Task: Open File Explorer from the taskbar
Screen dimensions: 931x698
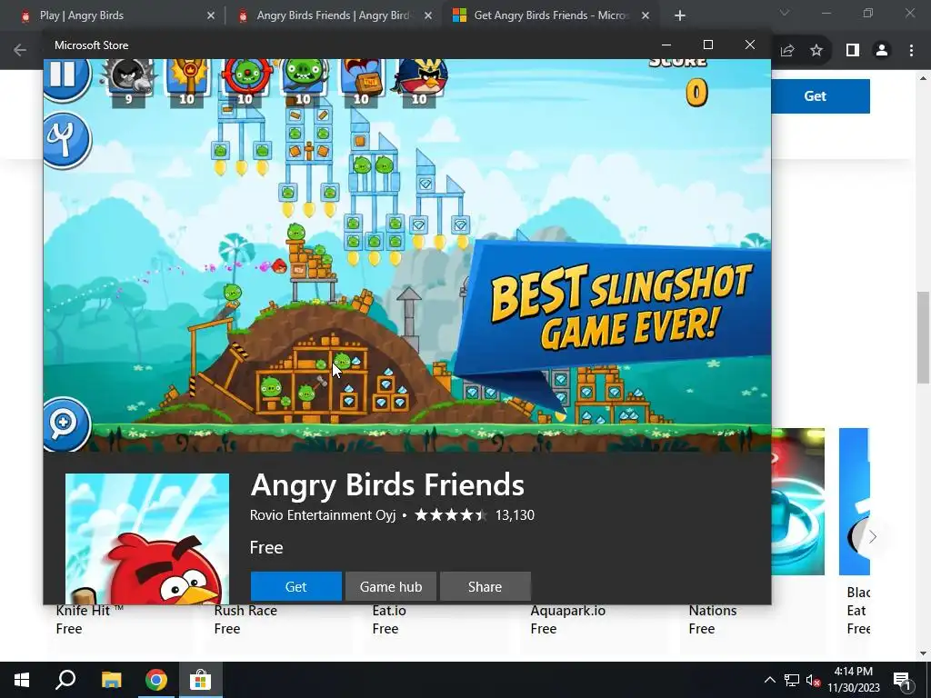Action: click(111, 680)
